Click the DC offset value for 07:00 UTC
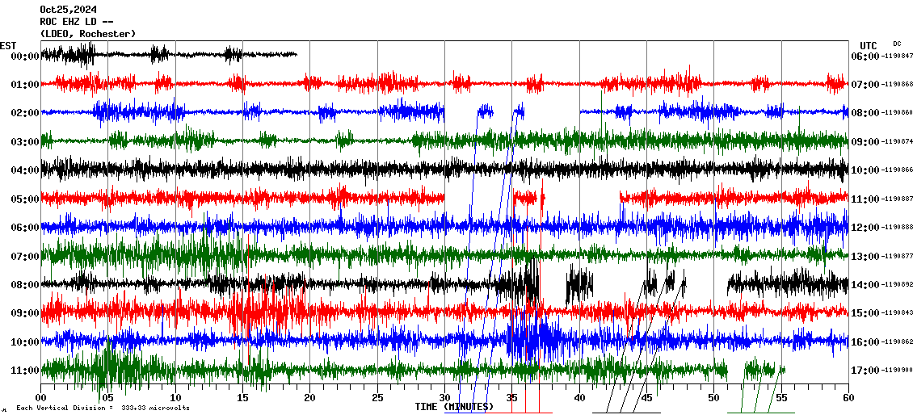 (x=897, y=85)
